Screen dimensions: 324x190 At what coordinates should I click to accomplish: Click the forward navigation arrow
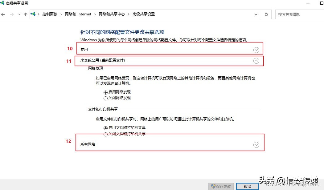click(12, 14)
